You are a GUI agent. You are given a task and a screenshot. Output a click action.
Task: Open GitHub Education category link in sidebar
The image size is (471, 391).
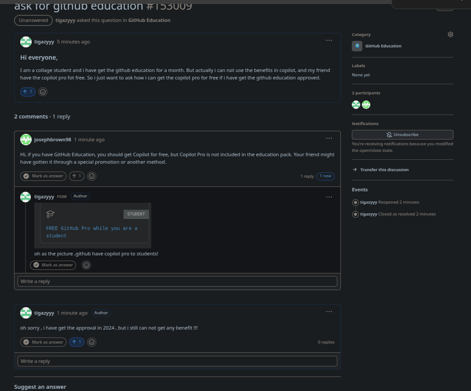[x=383, y=46]
